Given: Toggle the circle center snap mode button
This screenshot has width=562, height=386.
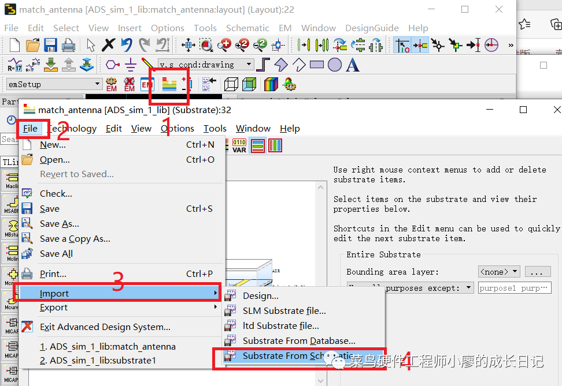Looking at the screenshot, I should 491,45.
